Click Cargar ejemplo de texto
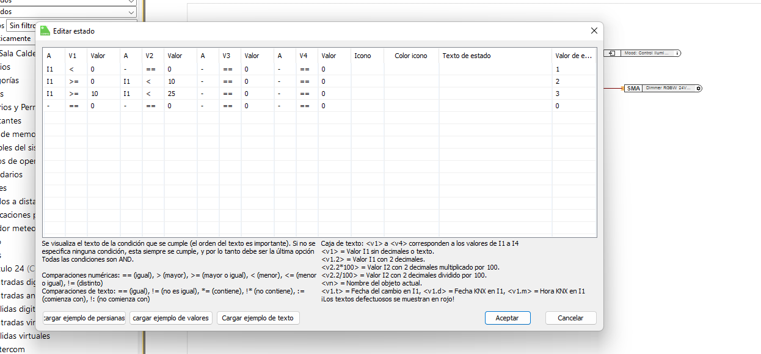Image resolution: width=761 pixels, height=354 pixels. [258, 318]
